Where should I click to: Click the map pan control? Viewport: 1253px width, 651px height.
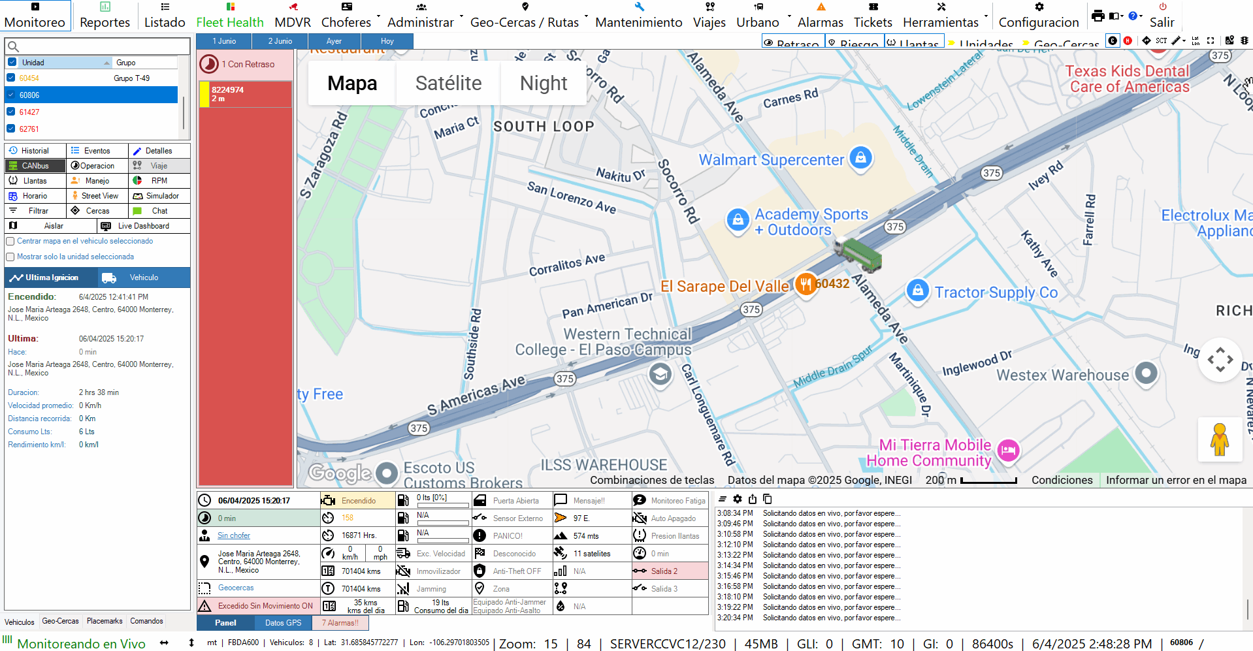(1220, 360)
